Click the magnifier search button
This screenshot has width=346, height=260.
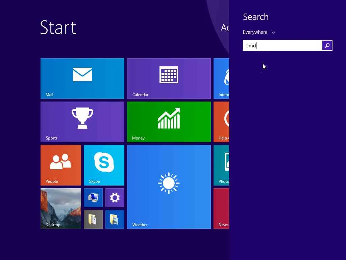tap(327, 45)
